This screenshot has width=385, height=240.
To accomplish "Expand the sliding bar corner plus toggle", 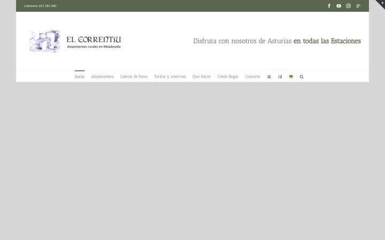I will 382,3.
